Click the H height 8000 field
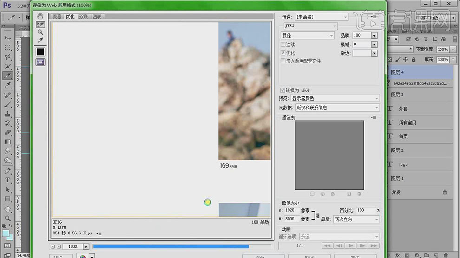Viewport: 460px width, 258px height. pos(292,219)
